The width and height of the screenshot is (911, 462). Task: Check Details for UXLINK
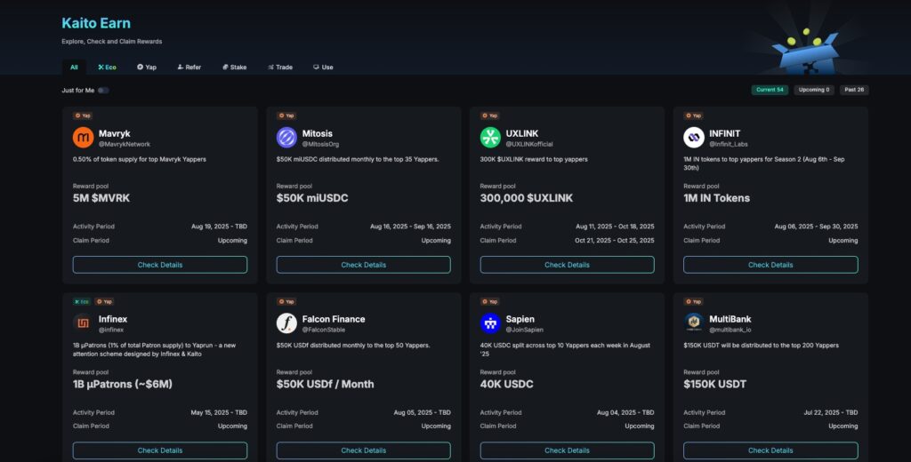click(x=567, y=265)
